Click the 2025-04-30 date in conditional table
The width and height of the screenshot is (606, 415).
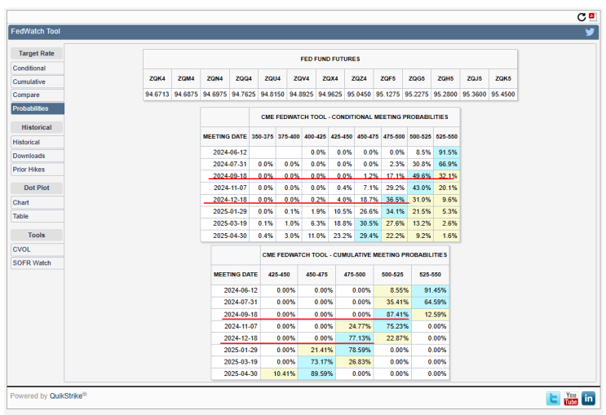pos(225,236)
